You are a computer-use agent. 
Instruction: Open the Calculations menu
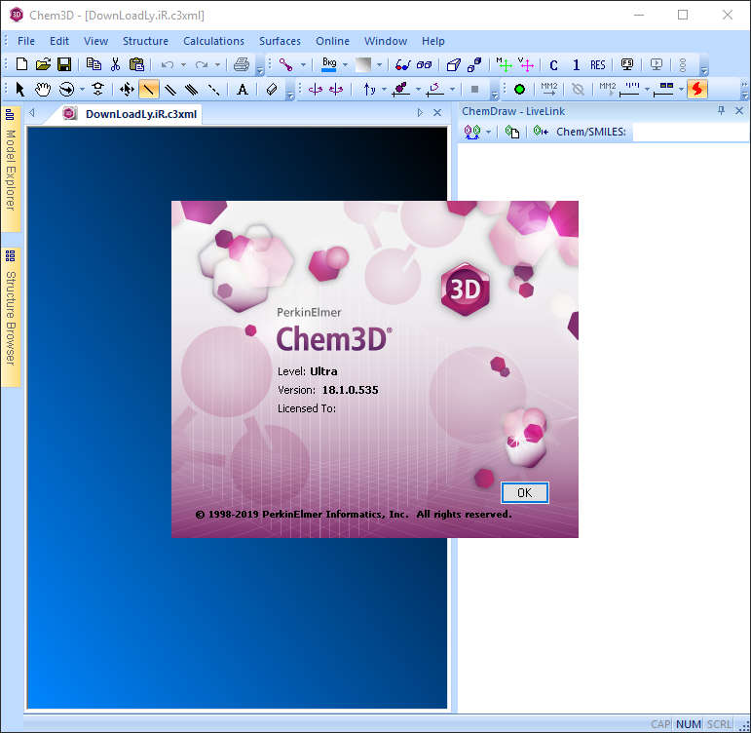click(213, 41)
